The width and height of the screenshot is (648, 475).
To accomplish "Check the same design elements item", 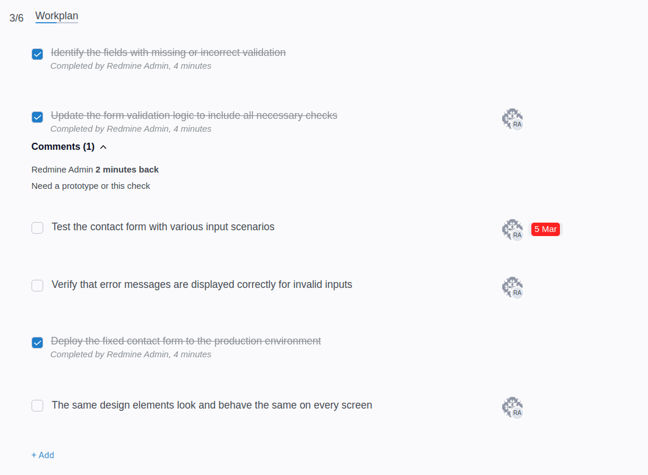I will tap(37, 406).
